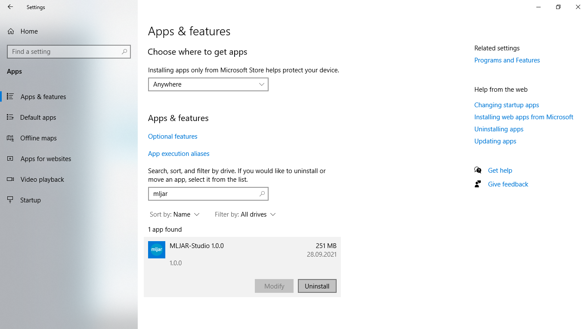The width and height of the screenshot is (588, 329).
Task: Click the Get help chat icon
Action: tap(478, 170)
